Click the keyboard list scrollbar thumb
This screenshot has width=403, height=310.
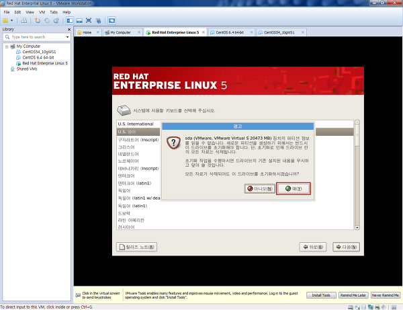[357, 135]
